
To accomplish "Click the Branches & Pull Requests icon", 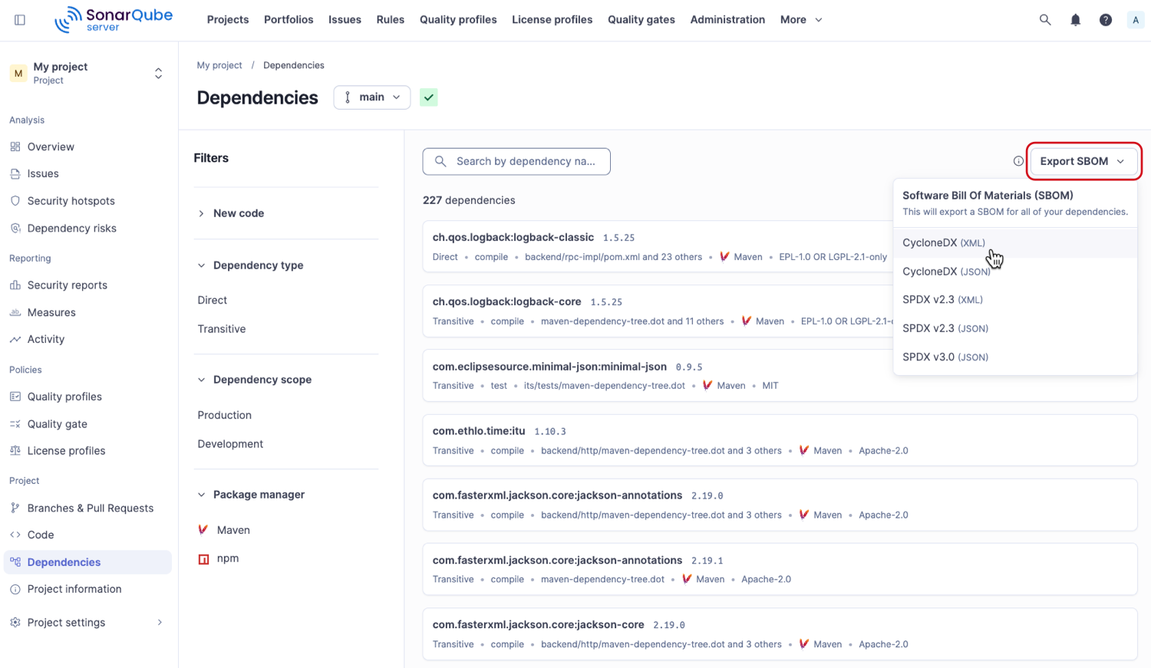I will coord(15,508).
